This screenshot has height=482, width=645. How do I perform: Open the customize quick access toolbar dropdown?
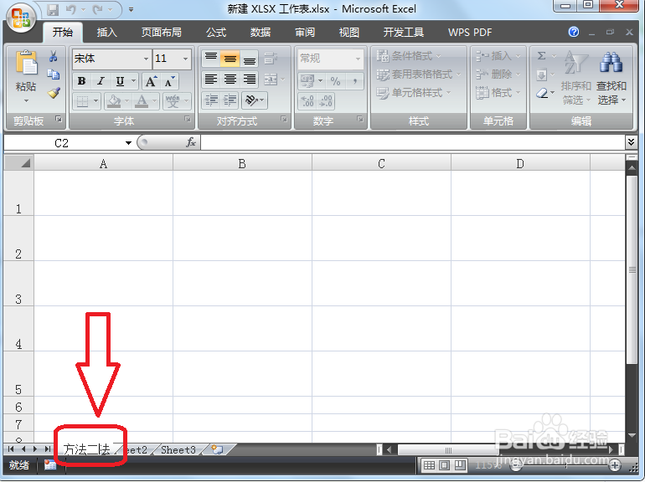(131, 9)
